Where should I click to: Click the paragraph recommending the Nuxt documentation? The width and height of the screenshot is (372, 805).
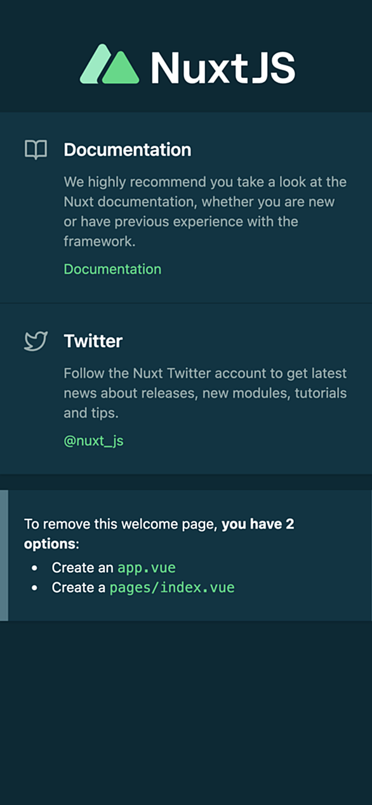click(205, 212)
